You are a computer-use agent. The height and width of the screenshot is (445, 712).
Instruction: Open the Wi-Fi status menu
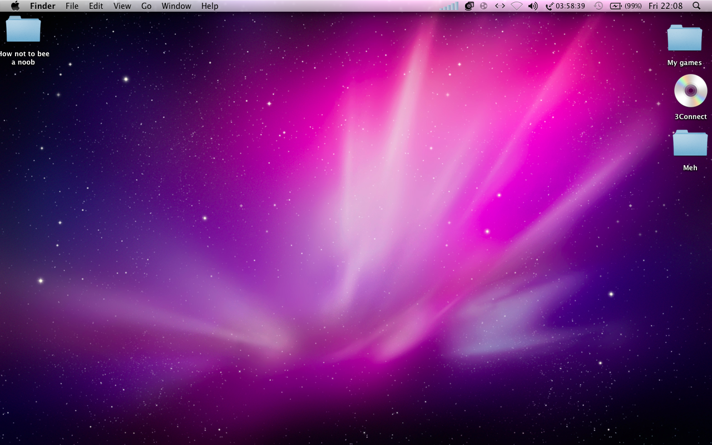point(517,6)
